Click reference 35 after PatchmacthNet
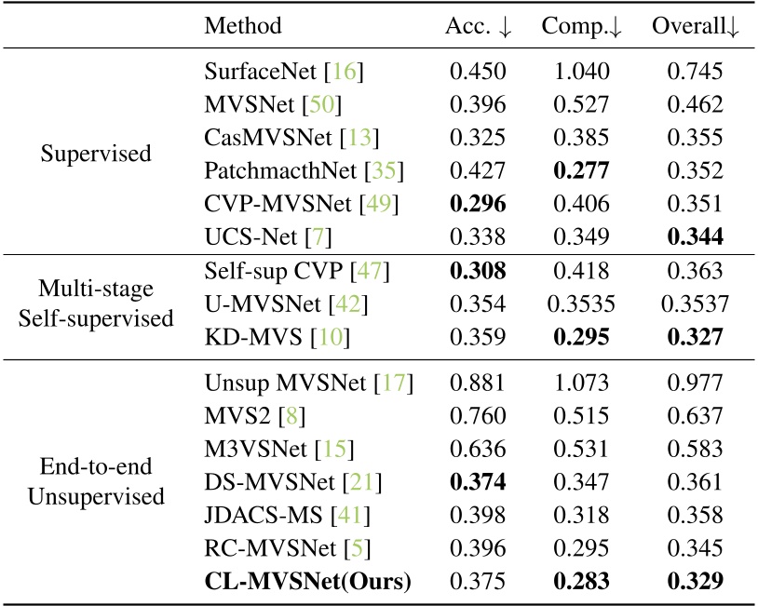Image resolution: width=758 pixels, height=606 pixels. click(x=384, y=170)
